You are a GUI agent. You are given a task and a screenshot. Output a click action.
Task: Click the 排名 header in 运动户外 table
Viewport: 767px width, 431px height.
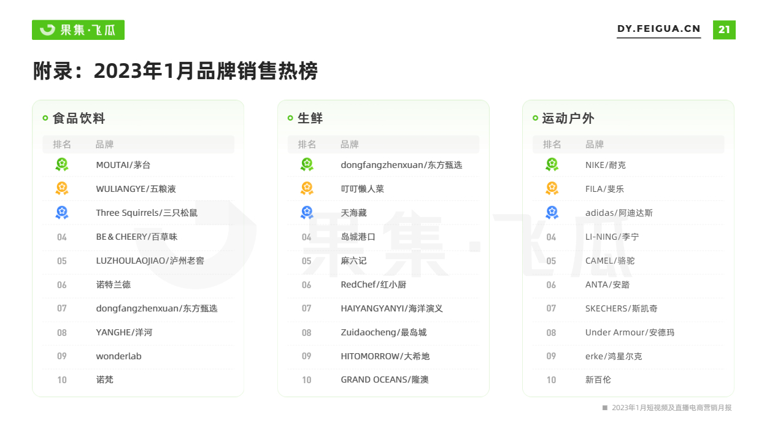tap(552, 144)
